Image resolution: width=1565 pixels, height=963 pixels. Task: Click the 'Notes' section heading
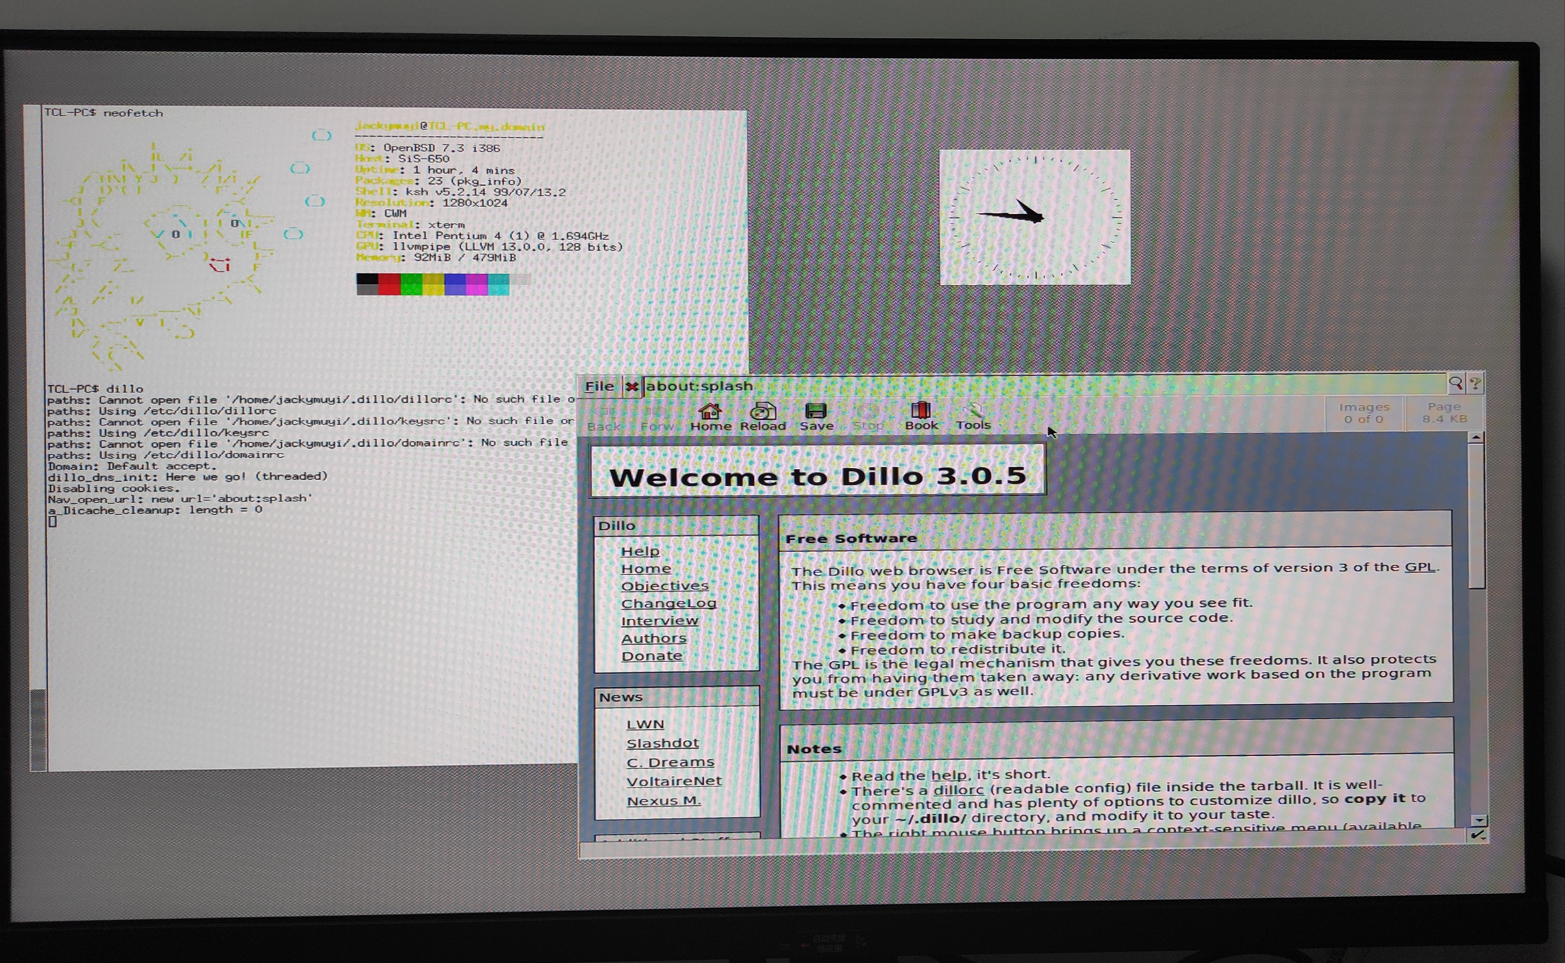click(814, 749)
